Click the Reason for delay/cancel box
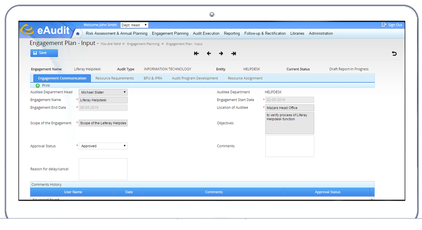 (103, 169)
